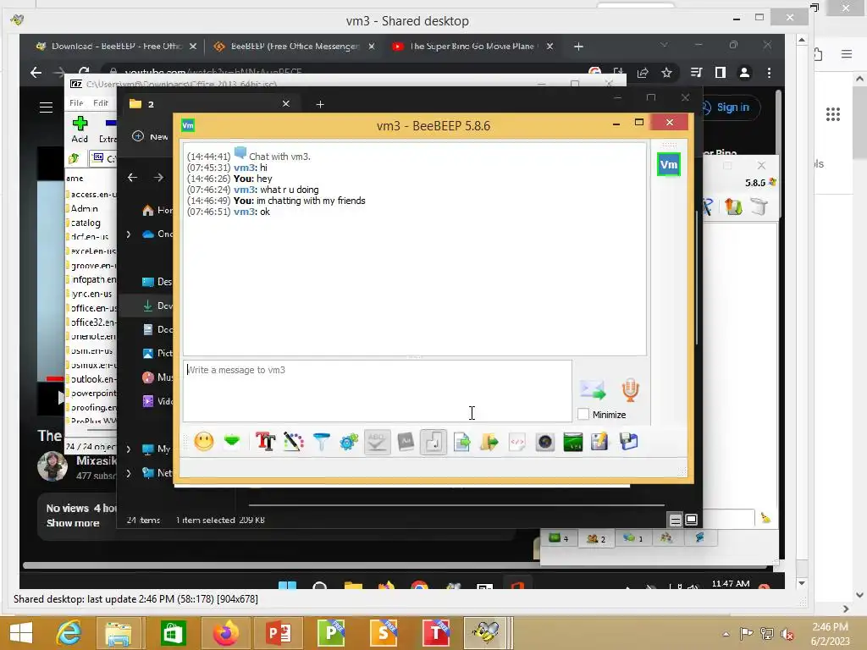Click the broom clear icon beside search field
This screenshot has height=650, width=867.
pyautogui.click(x=765, y=518)
